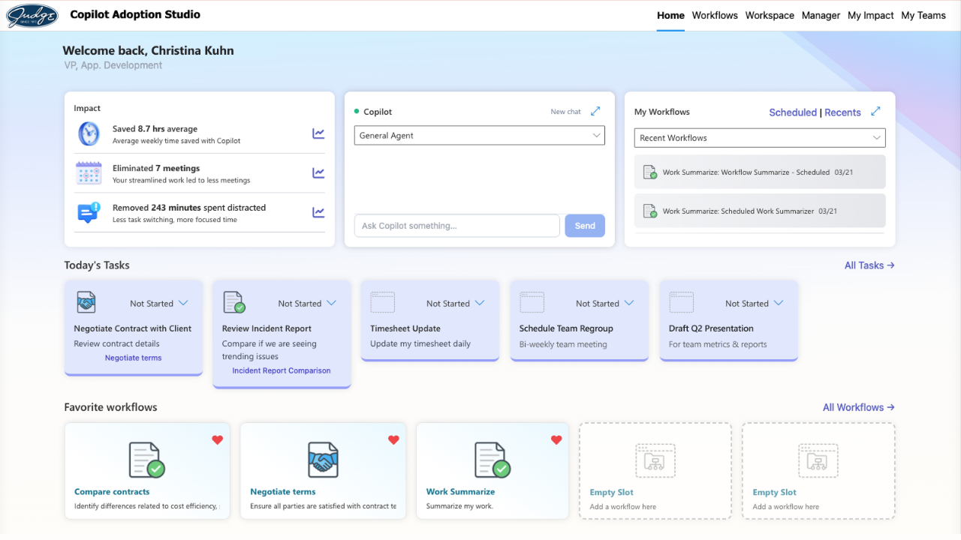The image size is (961, 540).
Task: Click the Compare contracts document icon
Action: 146,460
